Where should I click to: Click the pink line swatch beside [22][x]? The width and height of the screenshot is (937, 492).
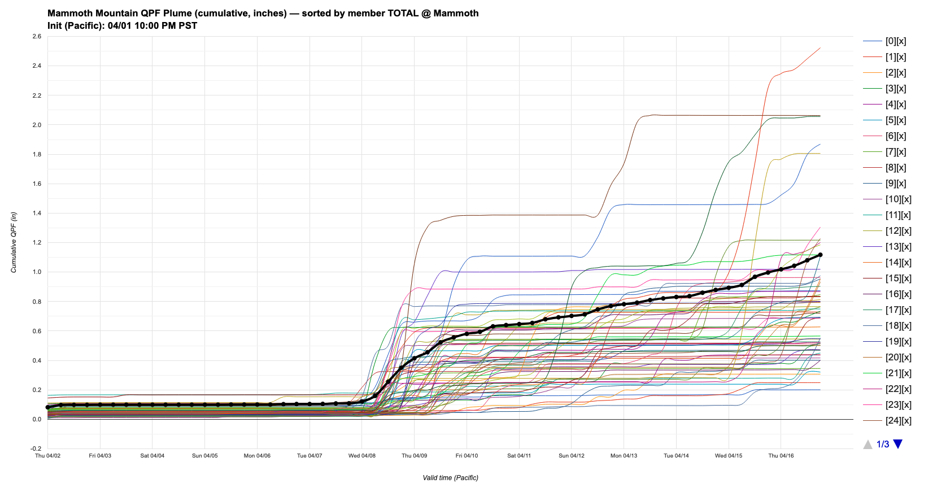pyautogui.click(x=873, y=389)
